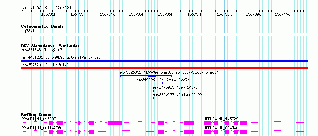Click the MRPL24|NM_024540 gene label
The height and width of the screenshot is (136, 318).
[221, 128]
